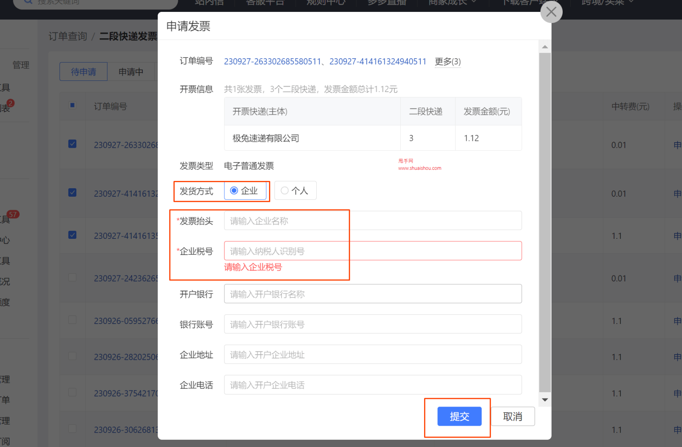
Task: Click the dialog scrollbar down arrow
Action: (545, 400)
